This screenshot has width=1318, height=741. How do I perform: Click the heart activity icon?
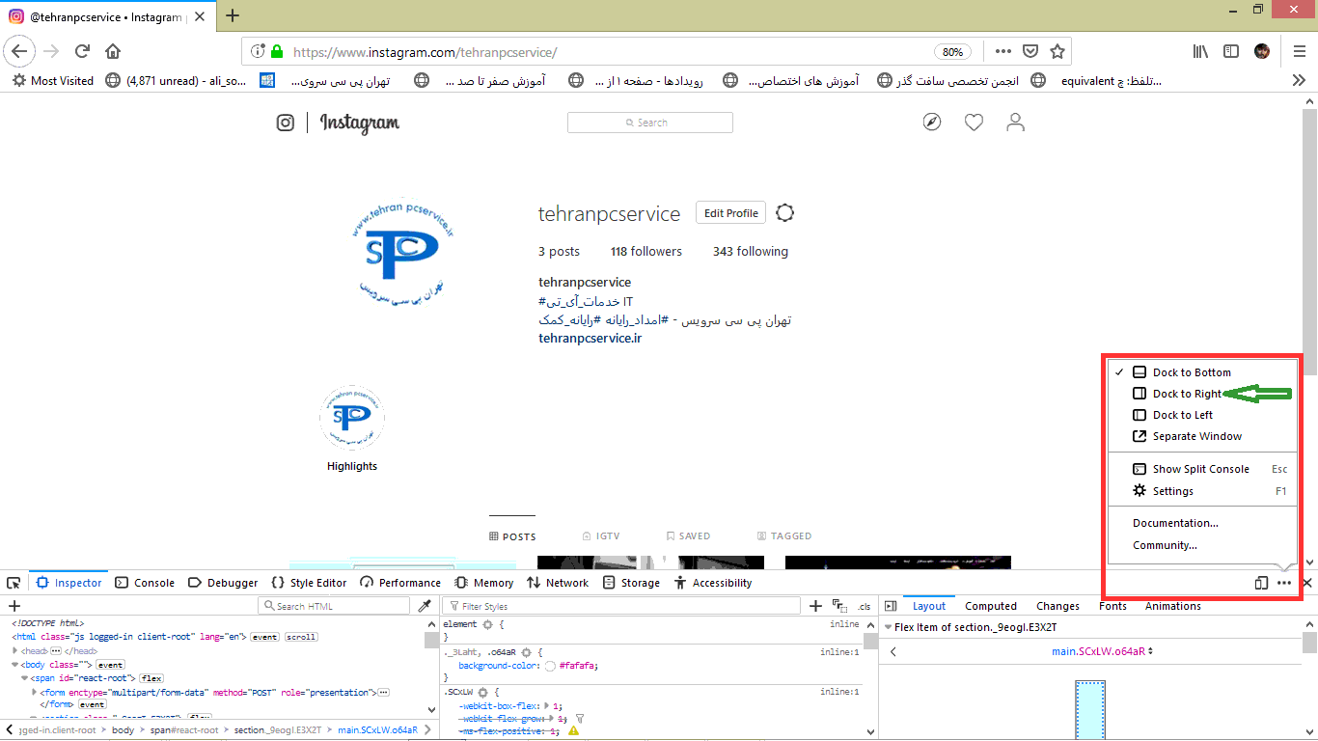974,123
